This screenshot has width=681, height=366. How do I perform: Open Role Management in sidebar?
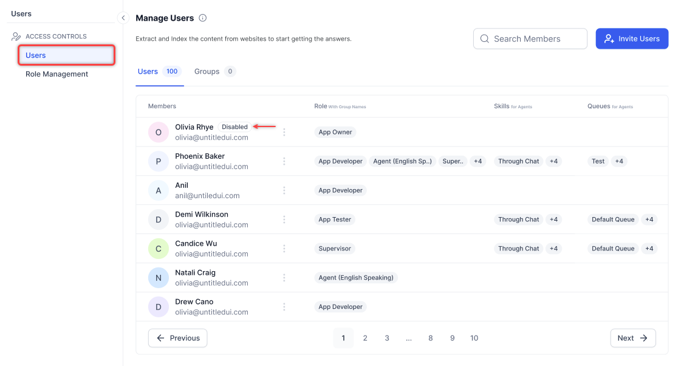[x=56, y=74]
